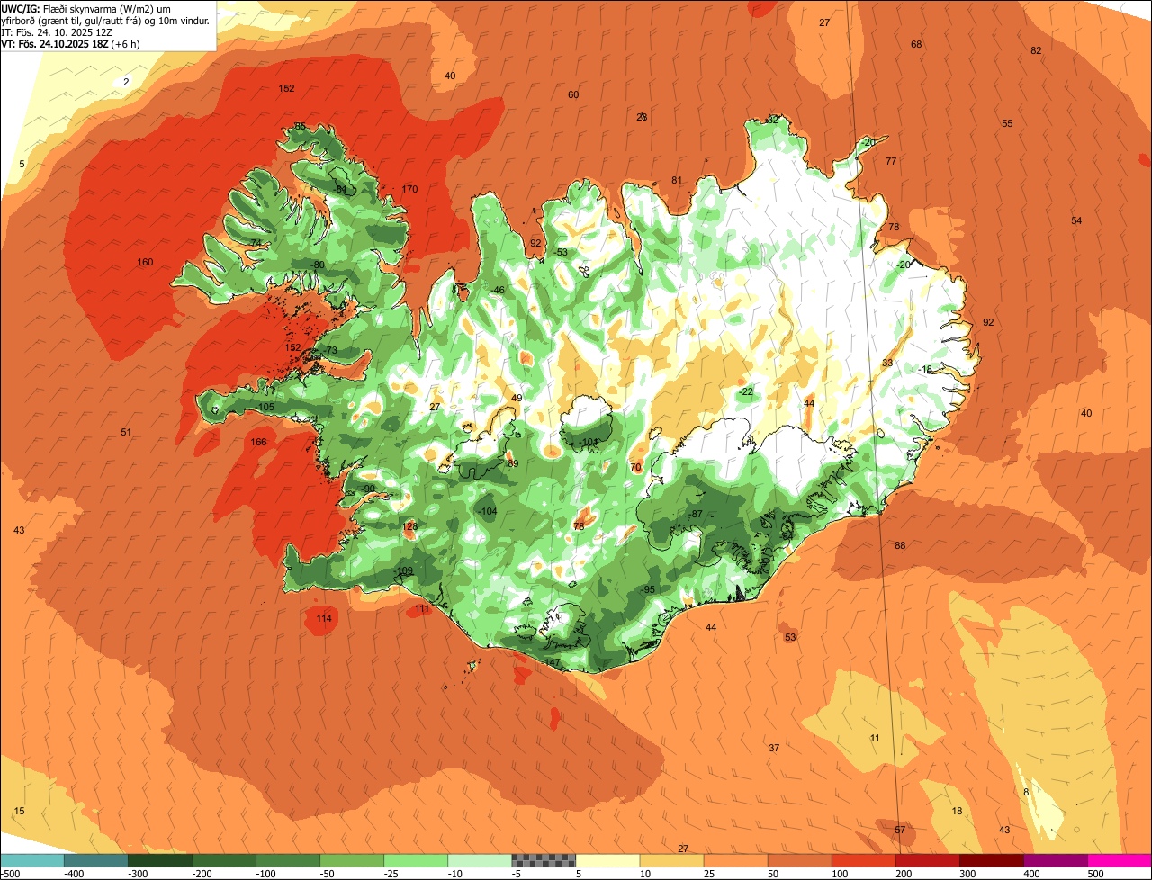Screen dimensions: 1152x880
Task: Select the map value '147'
Action: coord(553,662)
